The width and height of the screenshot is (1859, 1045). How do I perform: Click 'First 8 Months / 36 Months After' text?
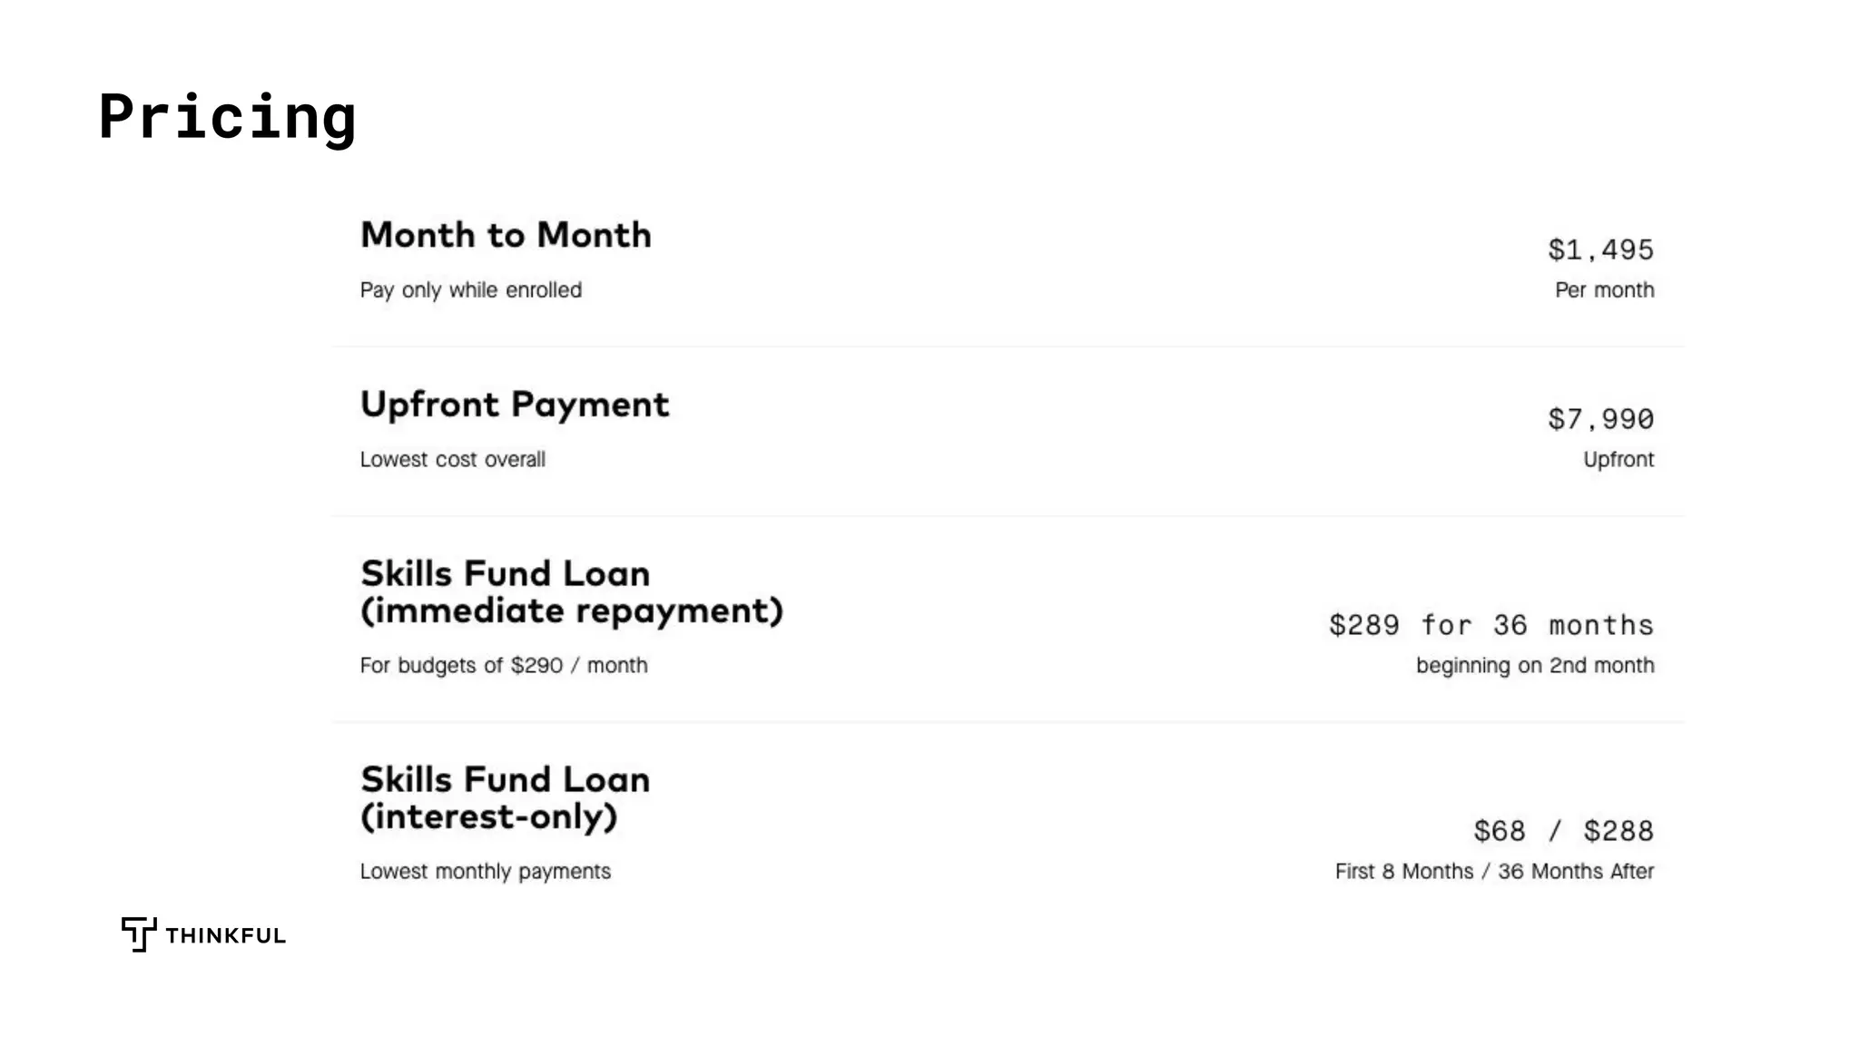point(1494,872)
